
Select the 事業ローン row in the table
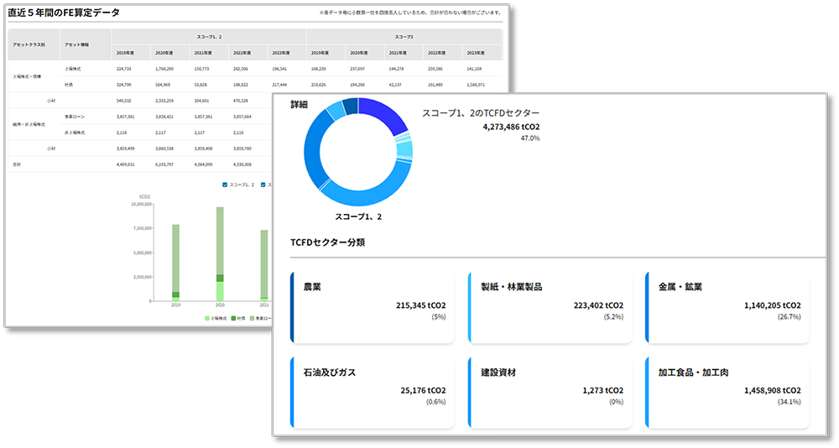(74, 117)
